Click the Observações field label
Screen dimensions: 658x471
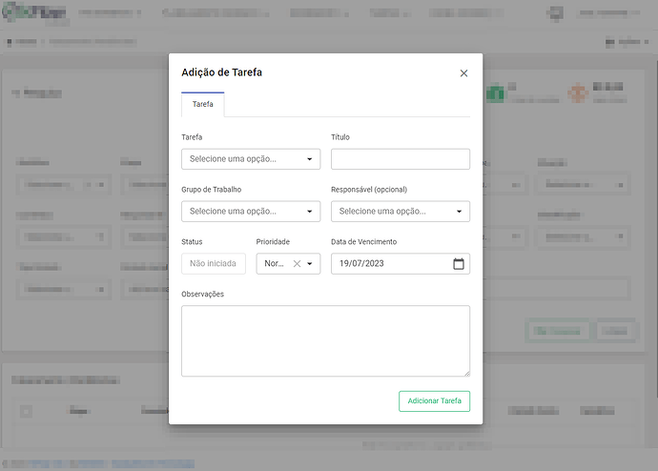[202, 294]
